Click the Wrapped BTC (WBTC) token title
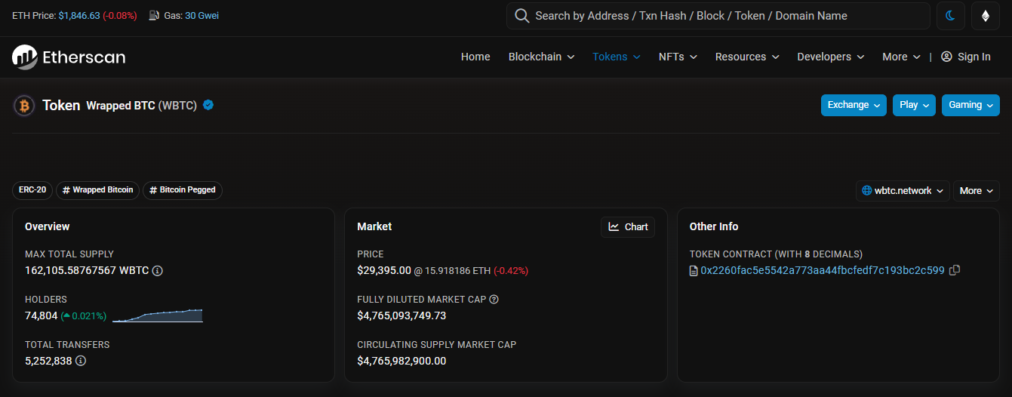This screenshot has width=1012, height=397. click(x=141, y=106)
